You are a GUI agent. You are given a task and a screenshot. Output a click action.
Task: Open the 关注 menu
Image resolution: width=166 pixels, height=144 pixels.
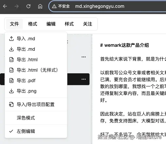point(88,24)
